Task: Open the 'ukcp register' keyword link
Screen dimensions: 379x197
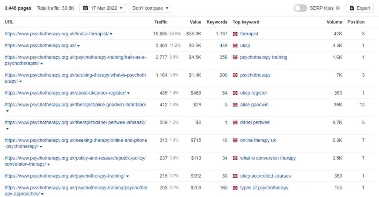Action: [x=254, y=93]
